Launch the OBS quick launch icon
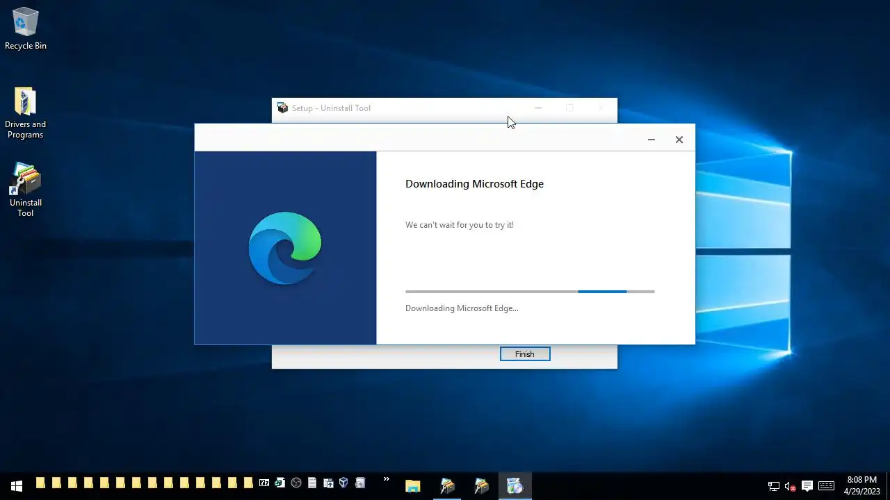The width and height of the screenshot is (890, 500). (x=296, y=483)
